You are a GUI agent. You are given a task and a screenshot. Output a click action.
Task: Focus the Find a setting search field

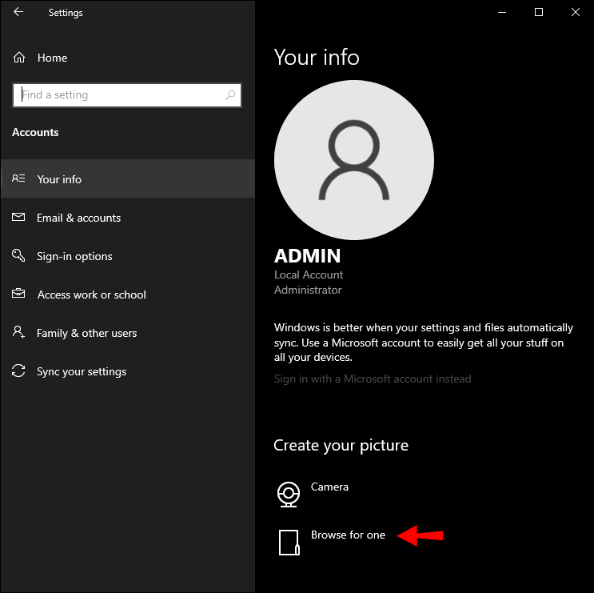coord(120,95)
